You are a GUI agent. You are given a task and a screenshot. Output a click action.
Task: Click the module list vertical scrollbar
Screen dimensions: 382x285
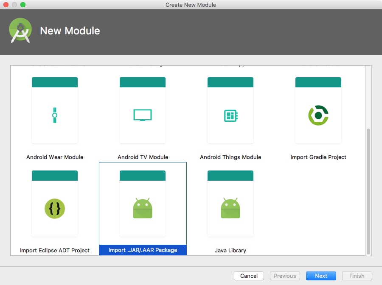(x=368, y=191)
